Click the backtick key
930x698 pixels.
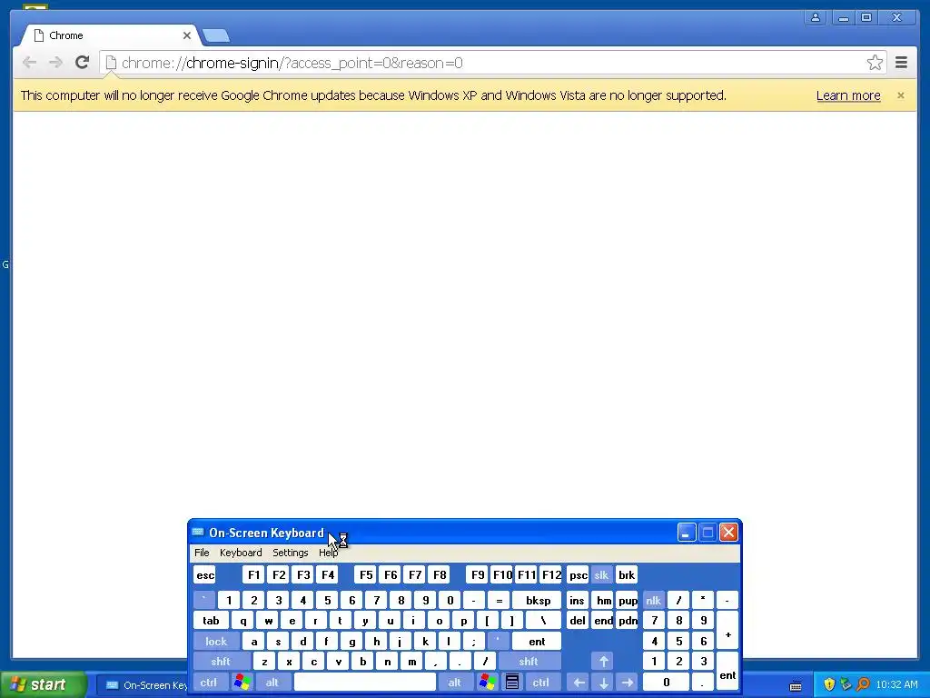click(x=204, y=601)
